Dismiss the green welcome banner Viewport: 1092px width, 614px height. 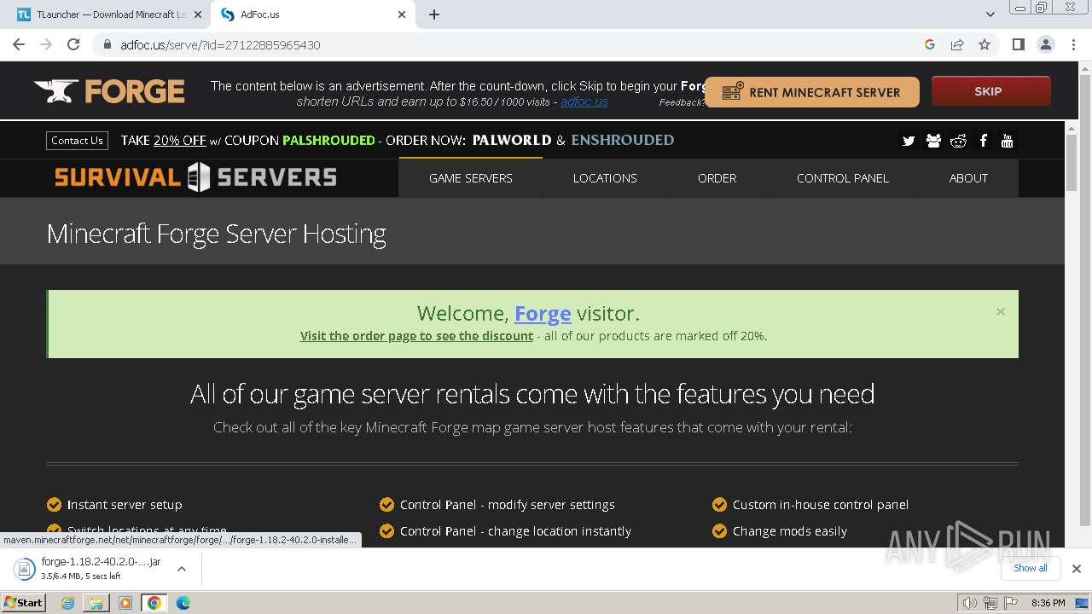[1000, 311]
